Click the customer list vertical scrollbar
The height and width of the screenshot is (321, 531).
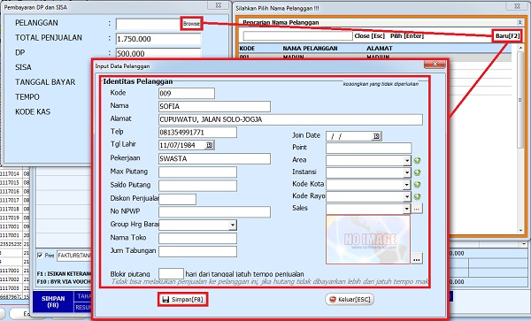[520, 139]
